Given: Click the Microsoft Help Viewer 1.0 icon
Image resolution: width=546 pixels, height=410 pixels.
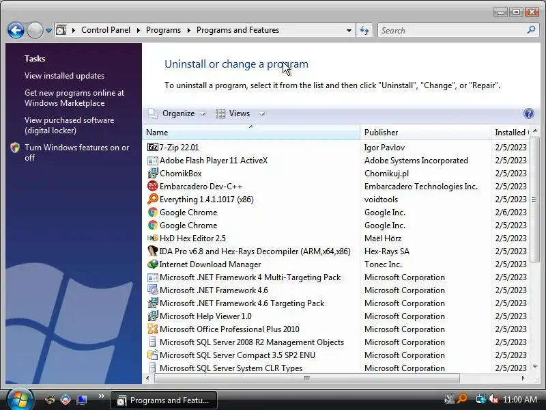Looking at the screenshot, I should tap(152, 316).
